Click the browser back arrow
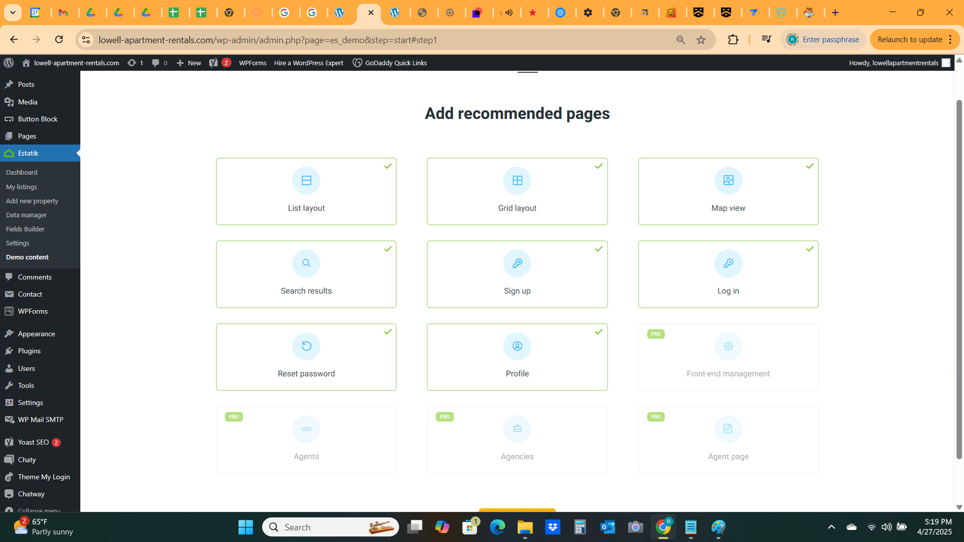The width and height of the screenshot is (964, 542). pos(14,40)
